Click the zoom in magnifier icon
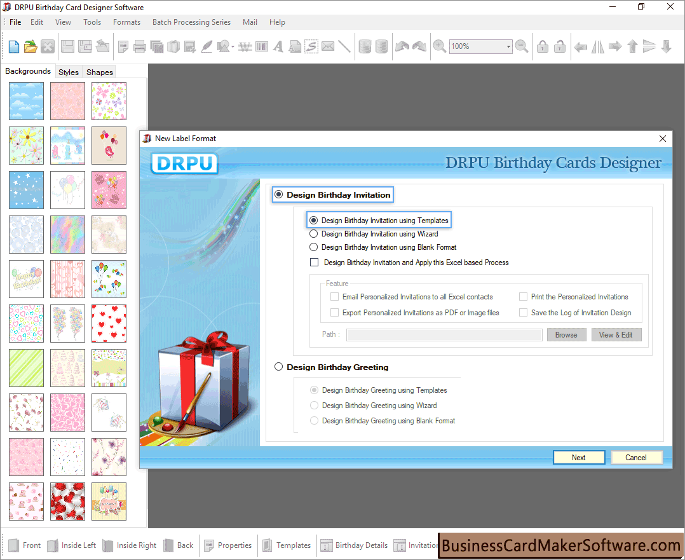The image size is (685, 560). tap(439, 46)
